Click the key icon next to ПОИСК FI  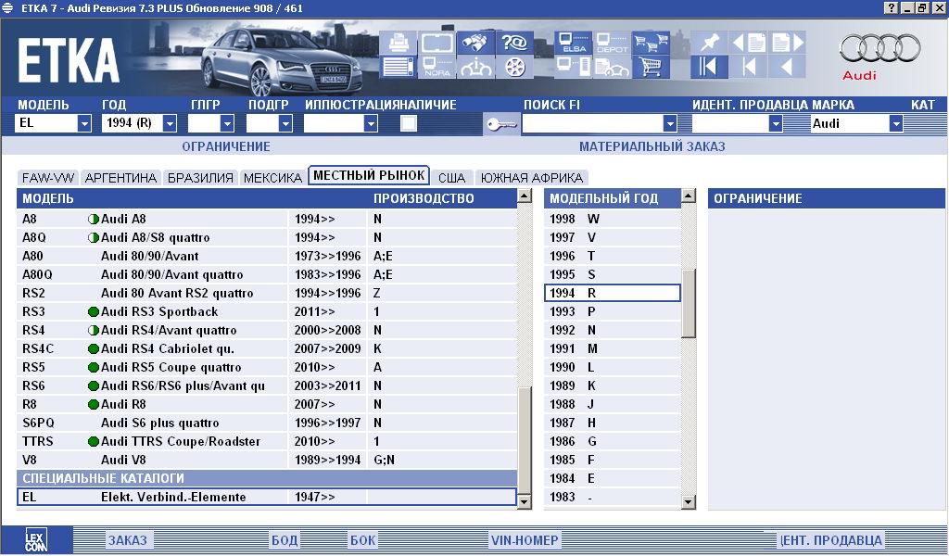point(501,124)
